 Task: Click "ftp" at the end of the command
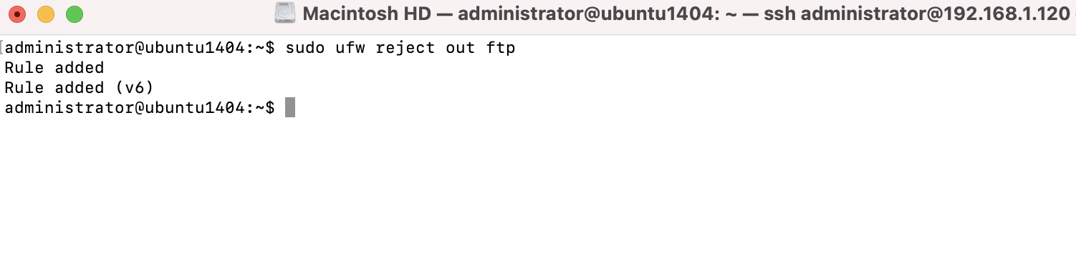coord(501,48)
